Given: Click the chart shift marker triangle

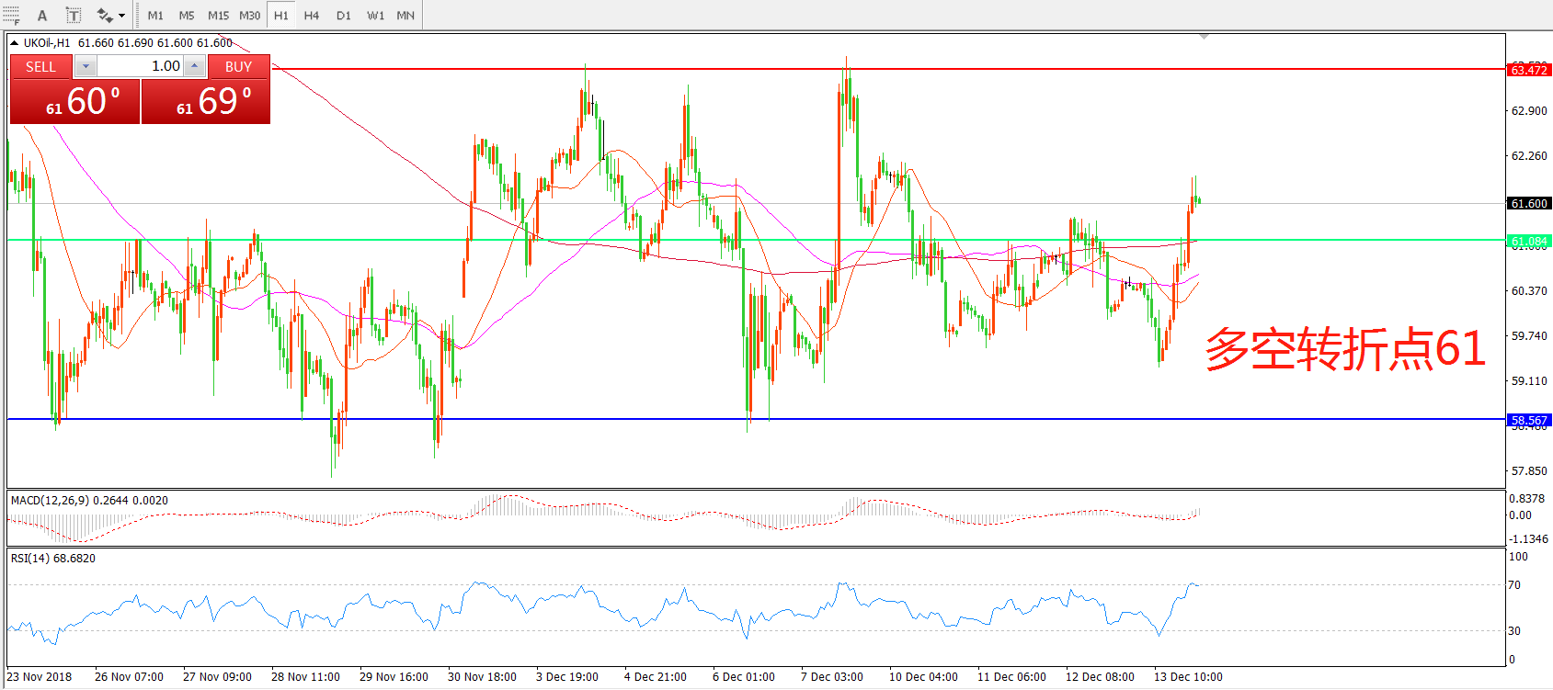Looking at the screenshot, I should click(1204, 37).
